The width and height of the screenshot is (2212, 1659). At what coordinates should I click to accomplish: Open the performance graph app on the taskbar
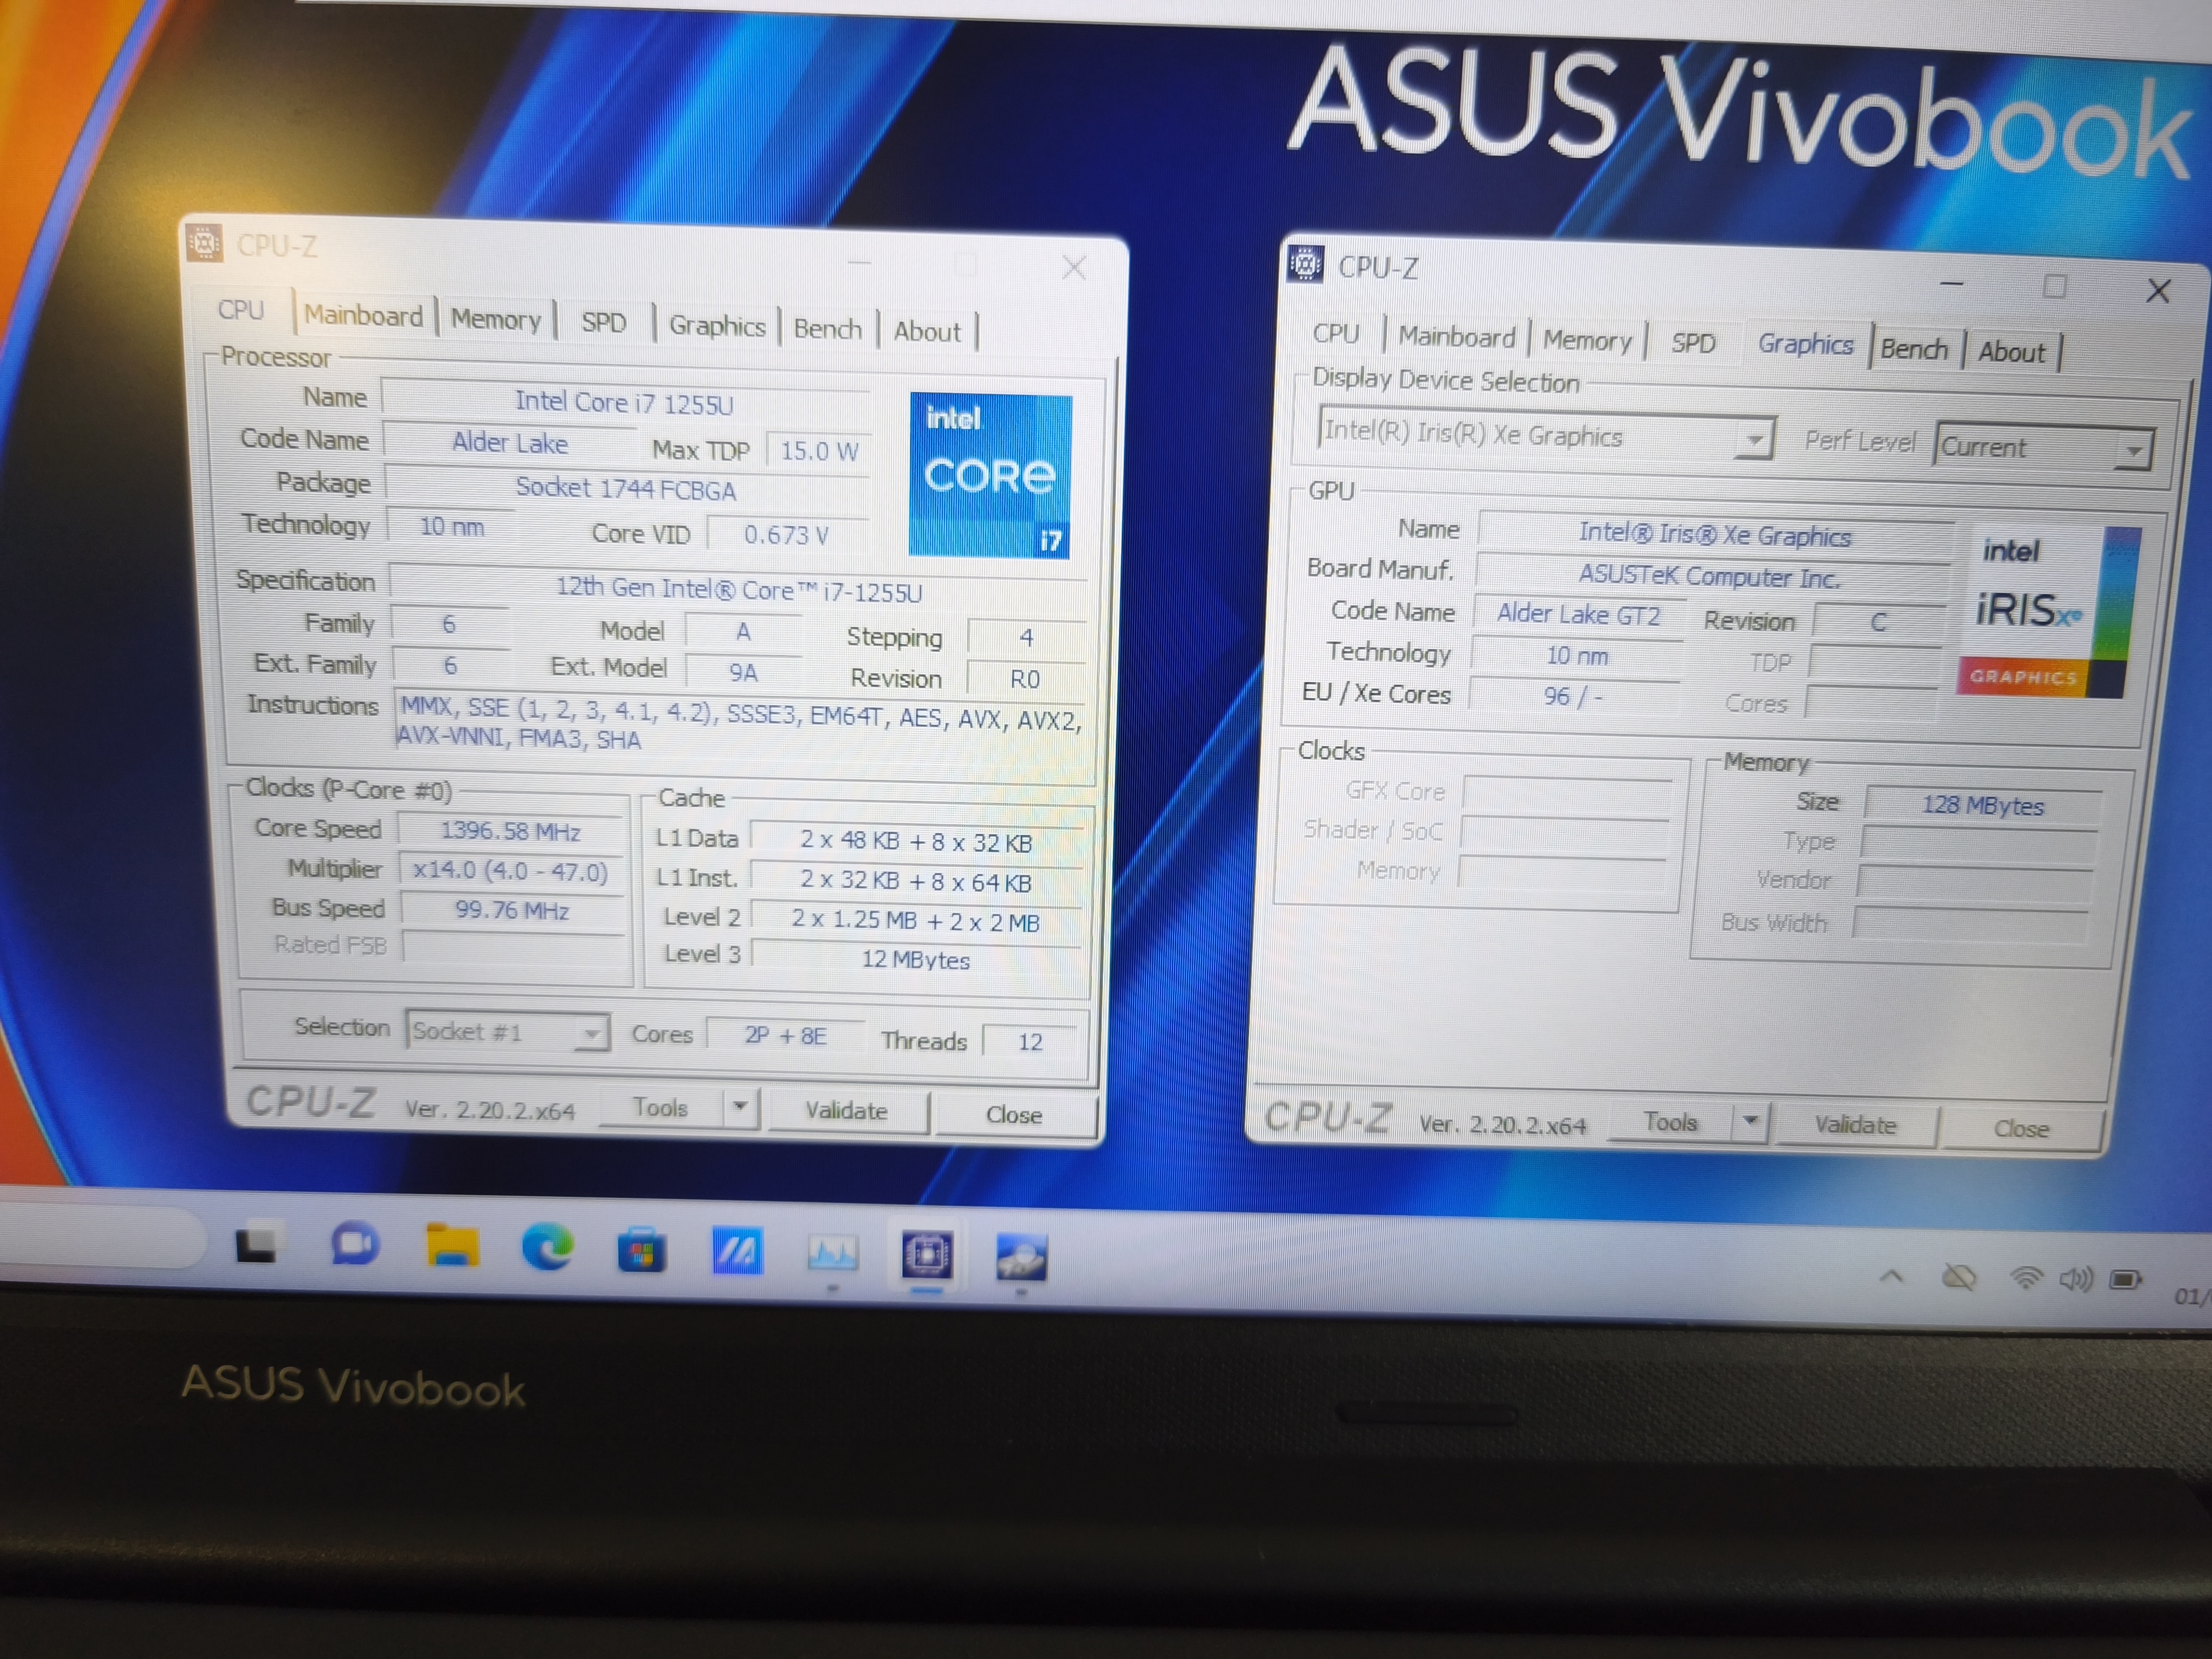(832, 1253)
